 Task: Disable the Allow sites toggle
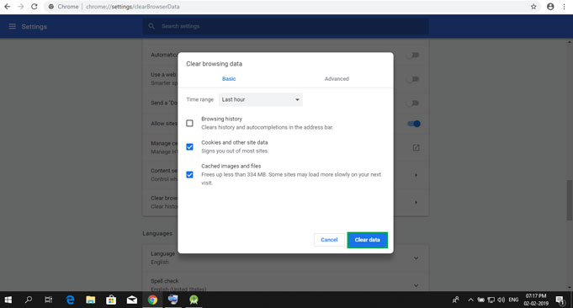click(x=414, y=124)
